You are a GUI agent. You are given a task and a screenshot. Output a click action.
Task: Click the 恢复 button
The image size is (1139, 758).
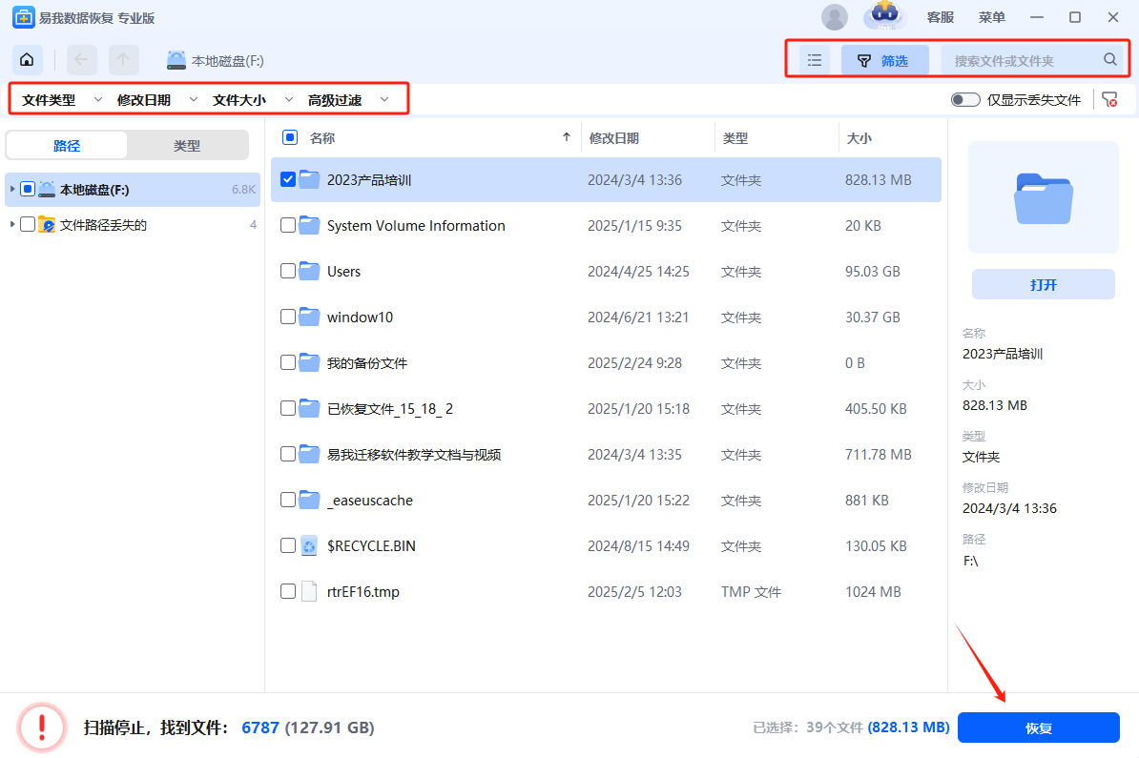coord(1038,728)
